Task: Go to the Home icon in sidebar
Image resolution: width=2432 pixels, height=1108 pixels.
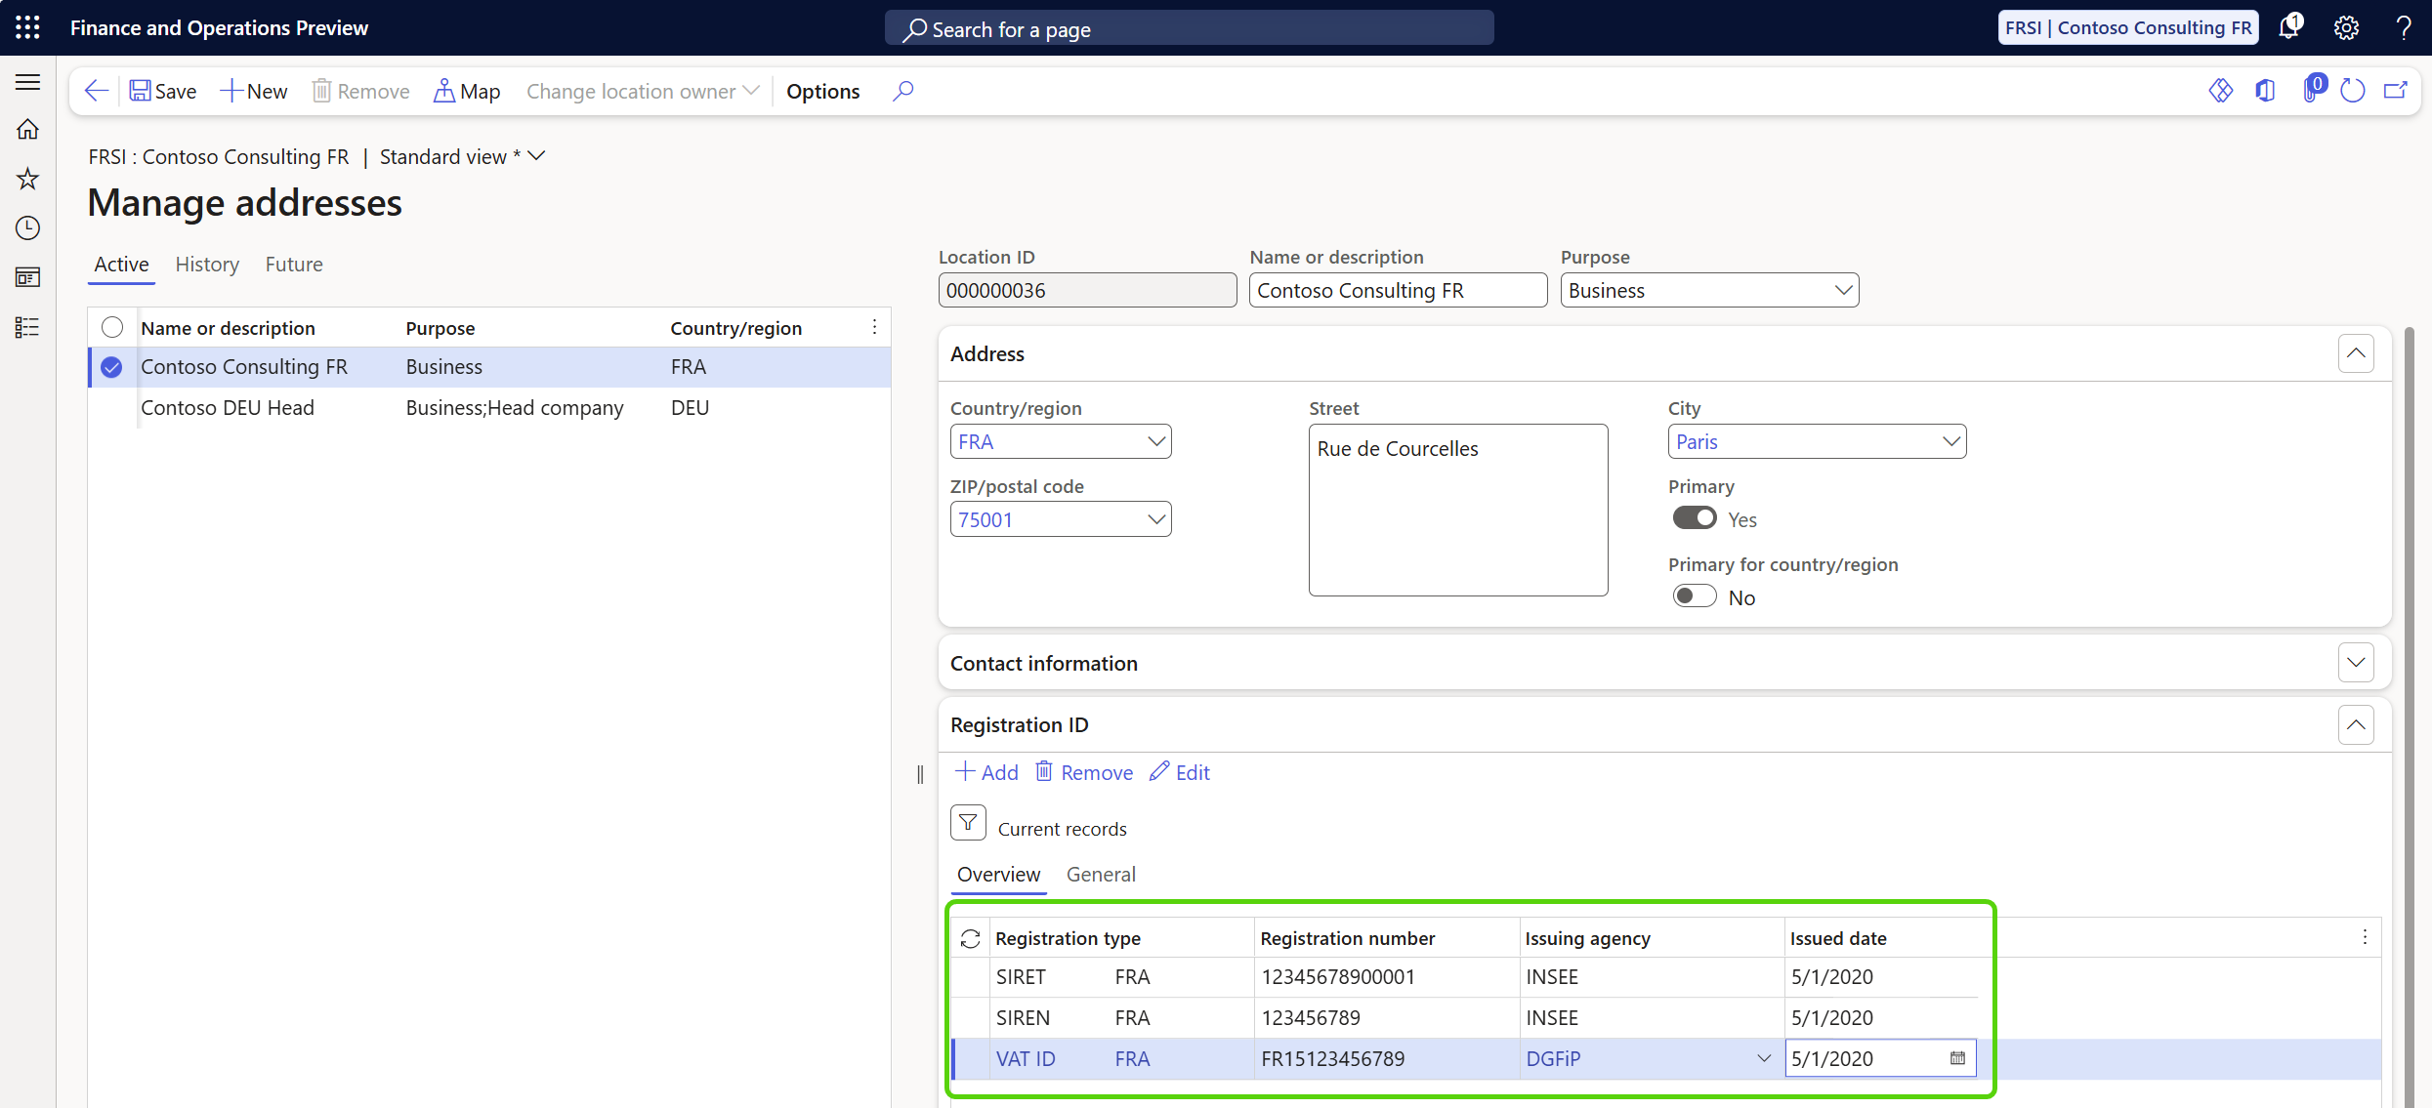Action: click(27, 129)
